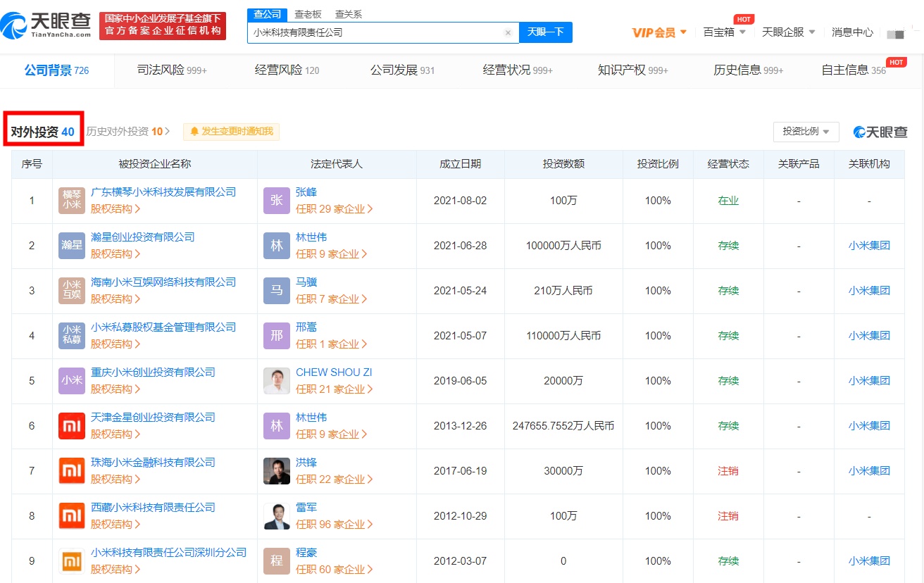The image size is (924, 583).
Task: Click 张峰's avatar tile
Action: 277,201
